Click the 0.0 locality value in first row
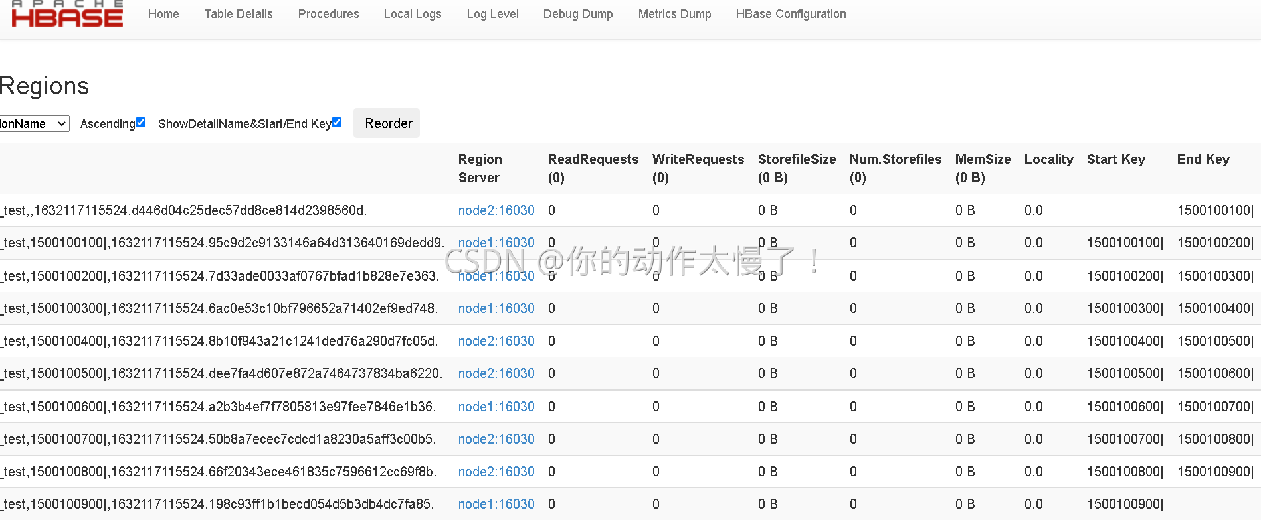Image resolution: width=1261 pixels, height=520 pixels. [1033, 210]
